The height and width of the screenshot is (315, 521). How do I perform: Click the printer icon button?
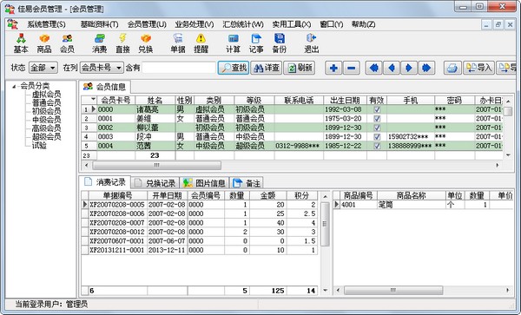452,68
